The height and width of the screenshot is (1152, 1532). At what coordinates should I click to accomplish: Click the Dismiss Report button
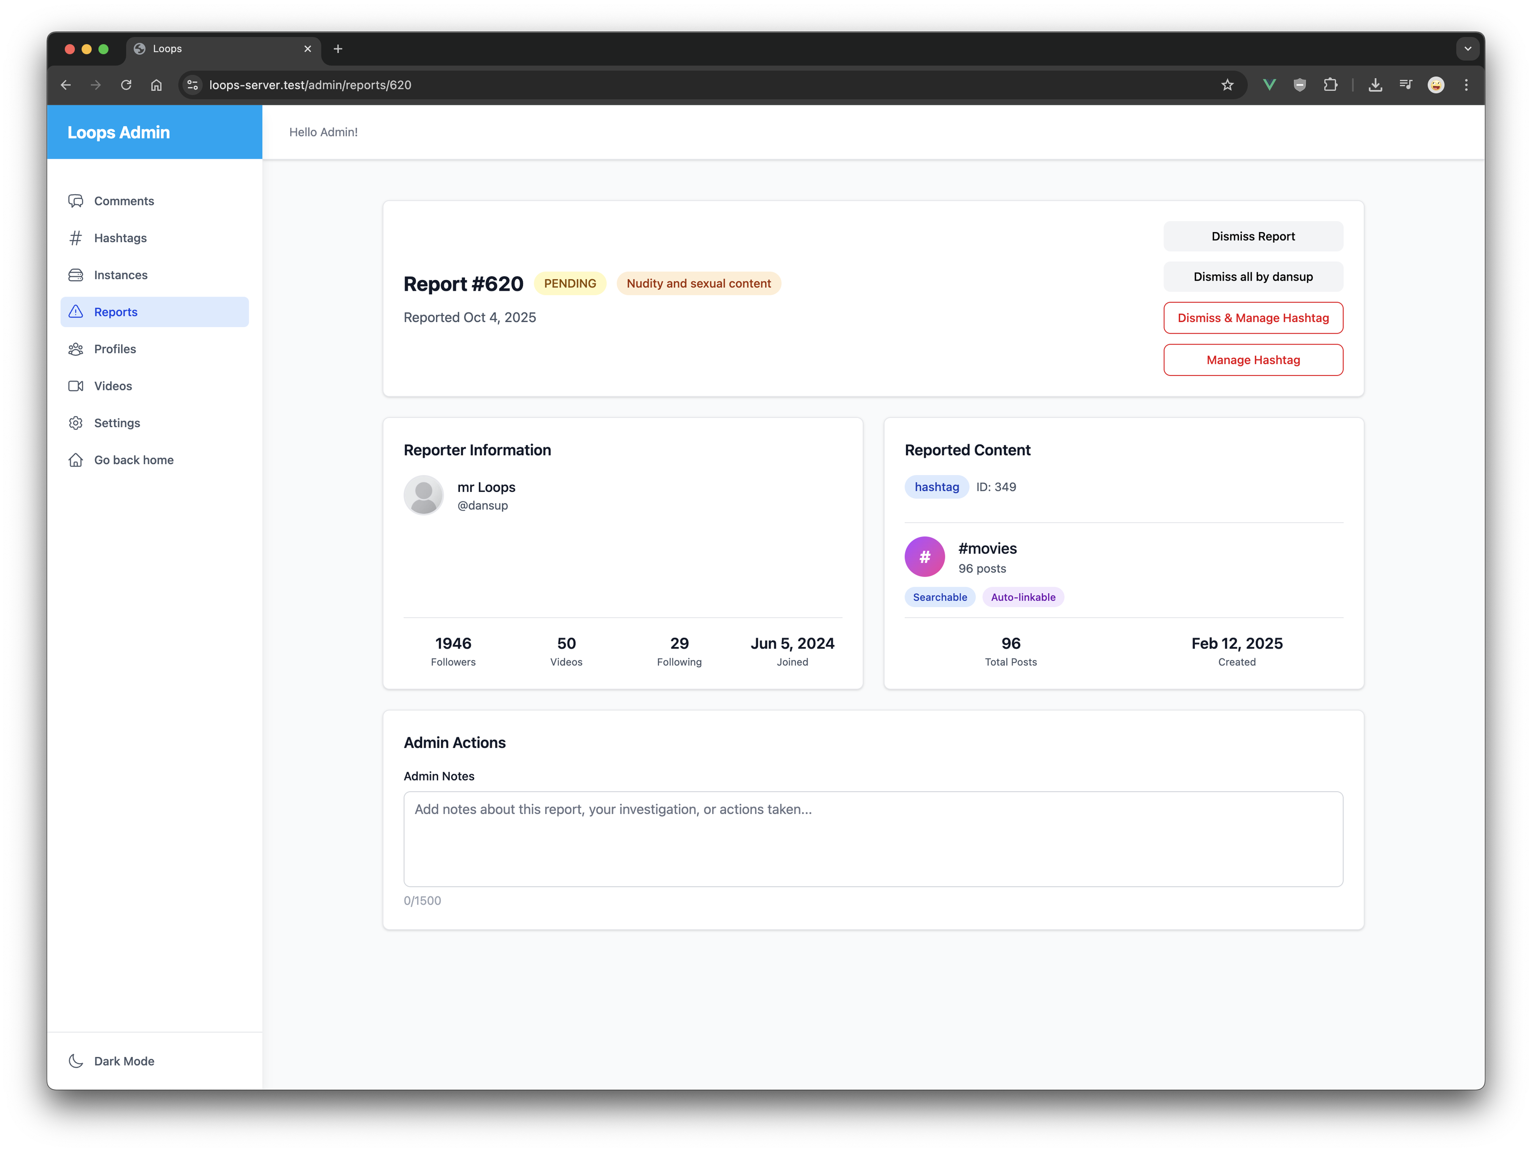(1253, 236)
